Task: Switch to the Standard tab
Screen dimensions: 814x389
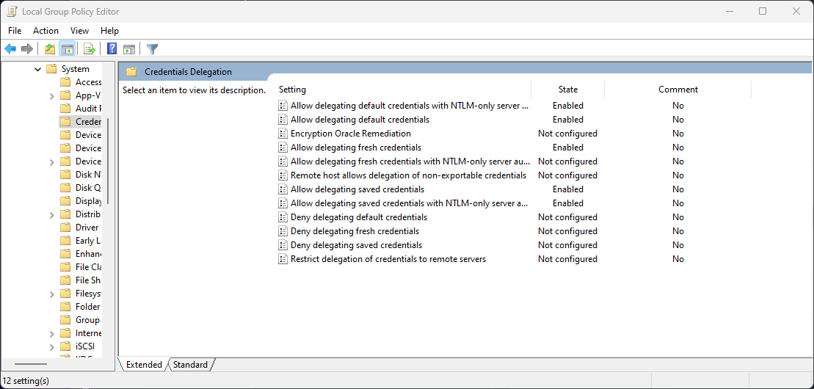Action: point(190,365)
